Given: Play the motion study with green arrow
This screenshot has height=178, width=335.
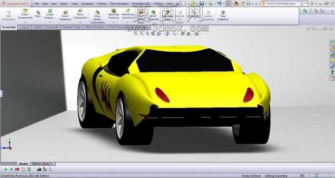Looking at the screenshot, I should point(6,169).
